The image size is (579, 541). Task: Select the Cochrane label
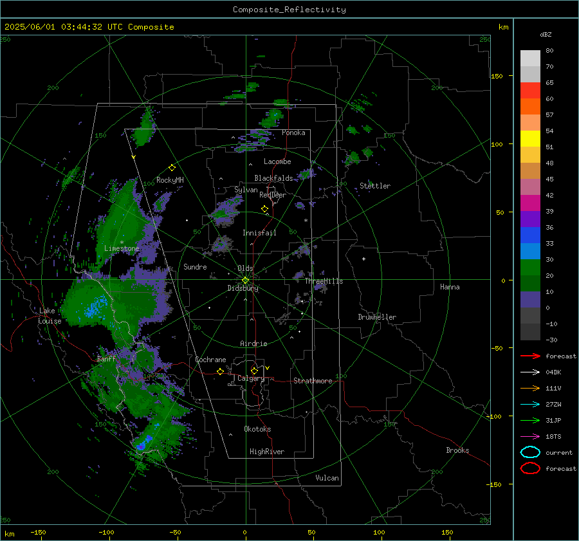point(210,360)
